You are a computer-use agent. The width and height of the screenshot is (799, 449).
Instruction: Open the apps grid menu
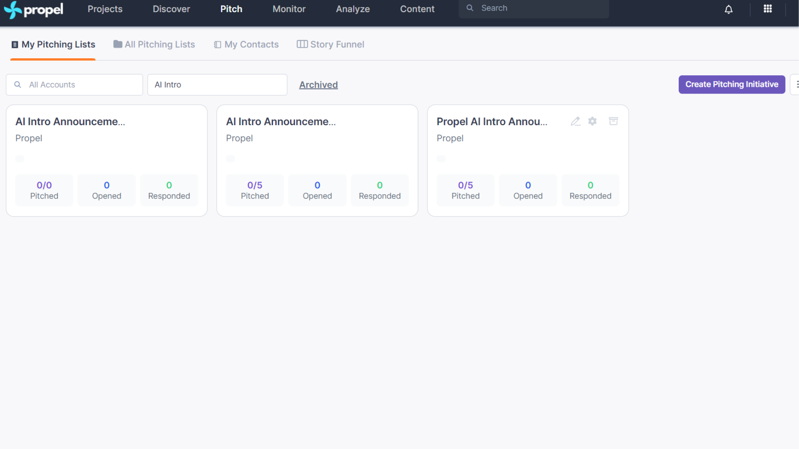point(767,9)
